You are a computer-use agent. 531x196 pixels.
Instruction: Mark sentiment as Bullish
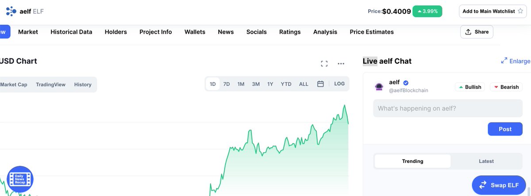470,87
